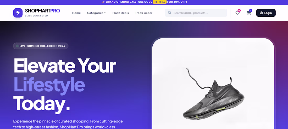Screen dimensions: 288x129
Task: Click the green live indicator dot
Action: pyautogui.click(x=17, y=46)
